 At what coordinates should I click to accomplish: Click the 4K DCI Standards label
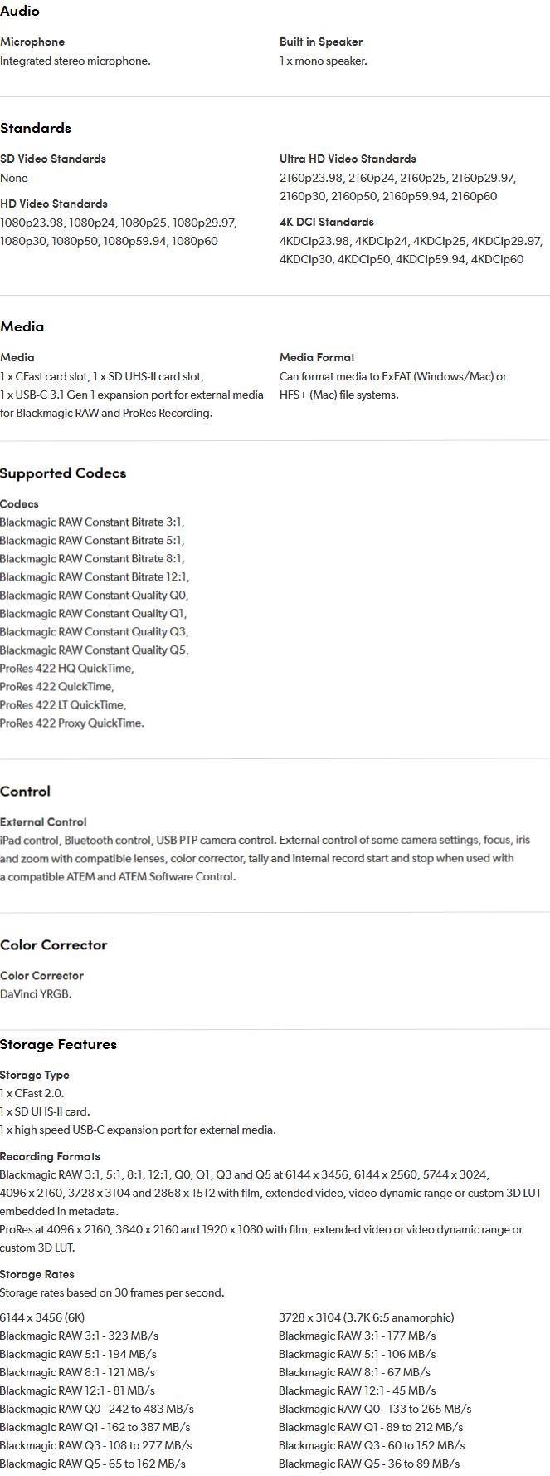point(327,222)
